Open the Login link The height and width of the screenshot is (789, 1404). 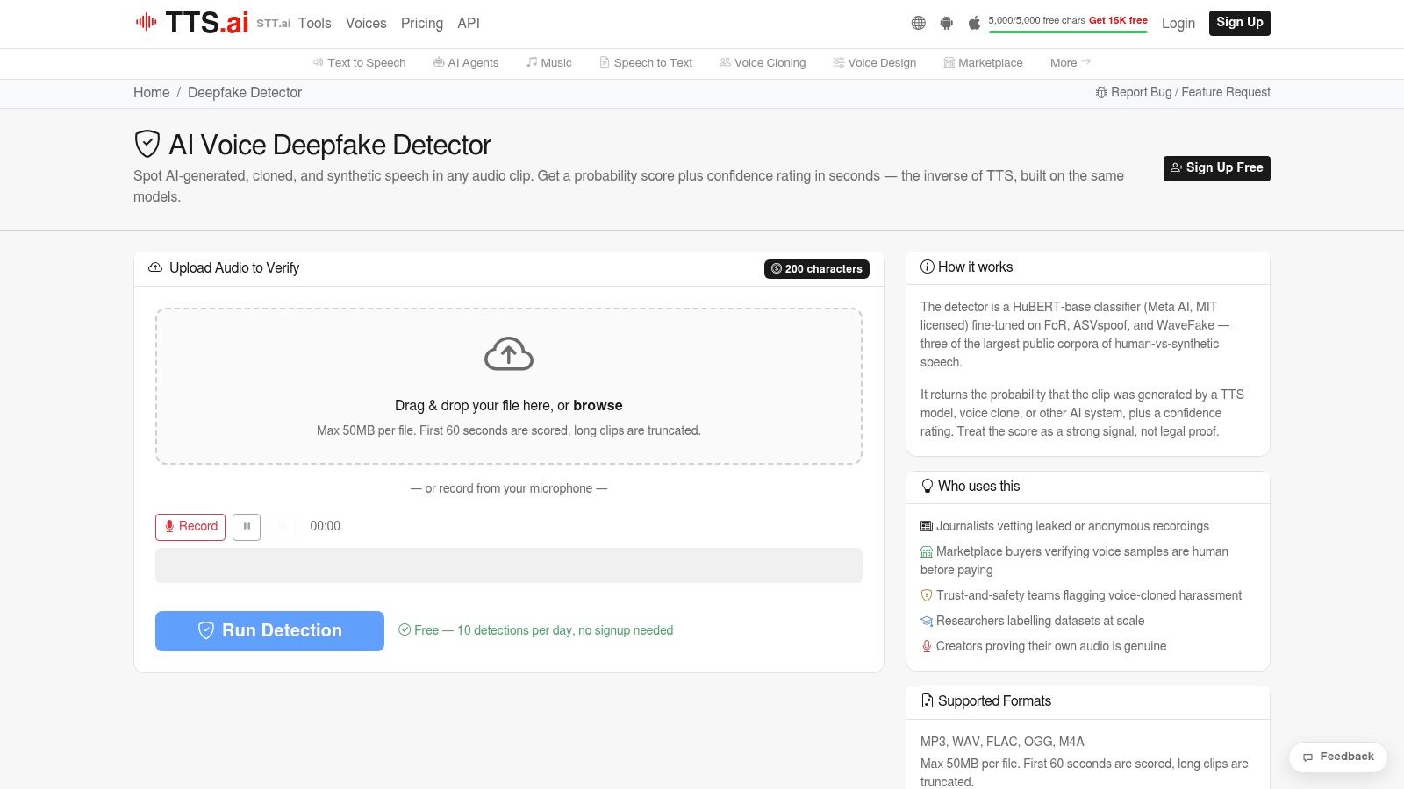coord(1178,24)
